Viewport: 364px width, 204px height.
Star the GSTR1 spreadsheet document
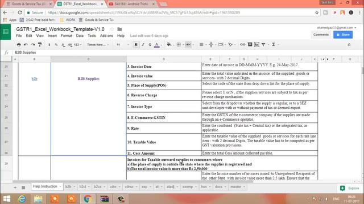click(112, 29)
